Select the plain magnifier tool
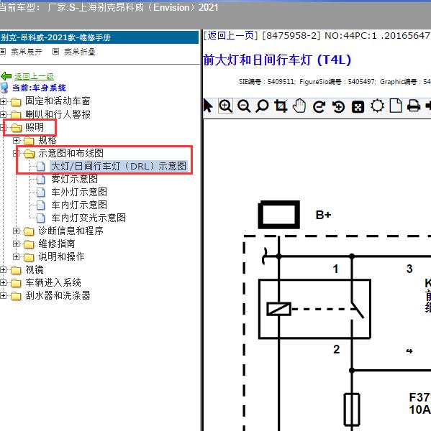431x431 pixels. pos(262,106)
